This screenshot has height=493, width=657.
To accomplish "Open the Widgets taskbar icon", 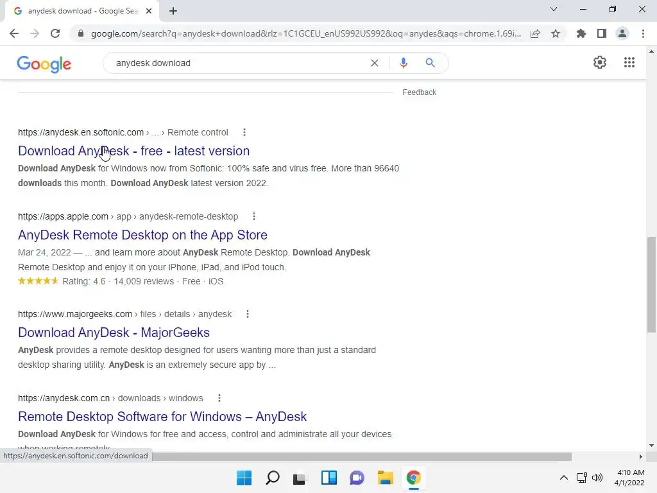I will 329,478.
